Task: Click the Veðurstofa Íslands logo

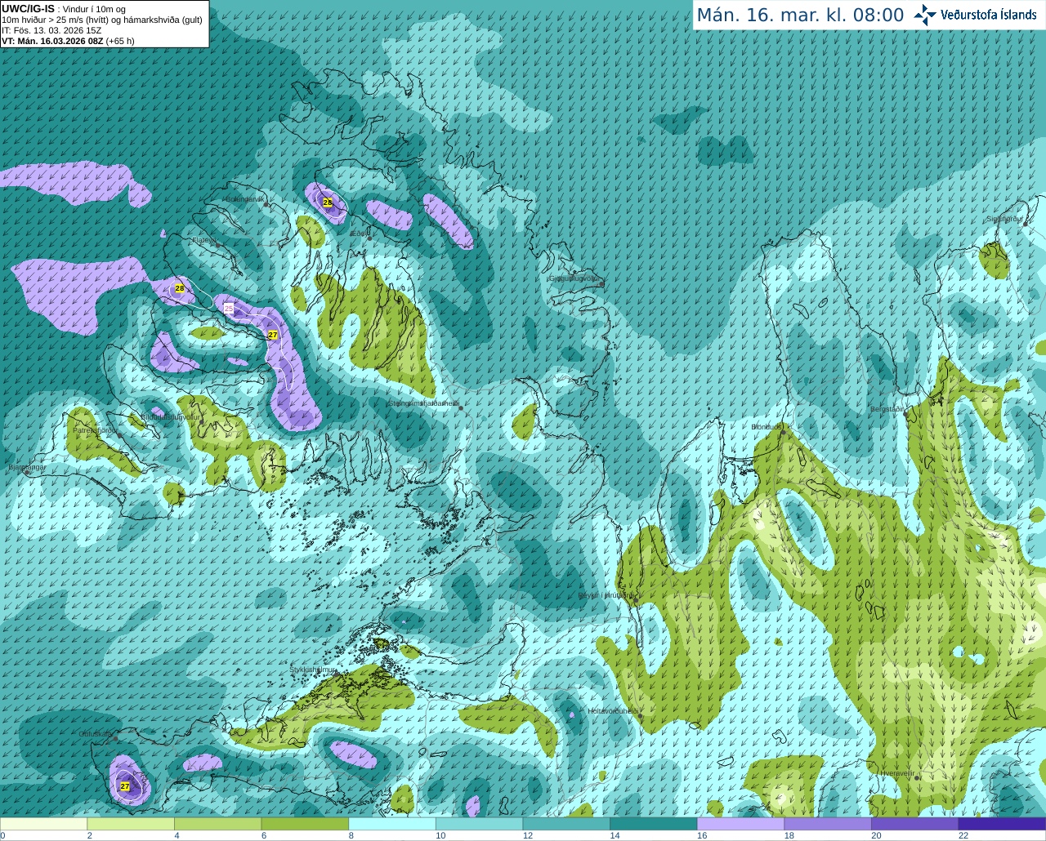Action: click(x=975, y=15)
